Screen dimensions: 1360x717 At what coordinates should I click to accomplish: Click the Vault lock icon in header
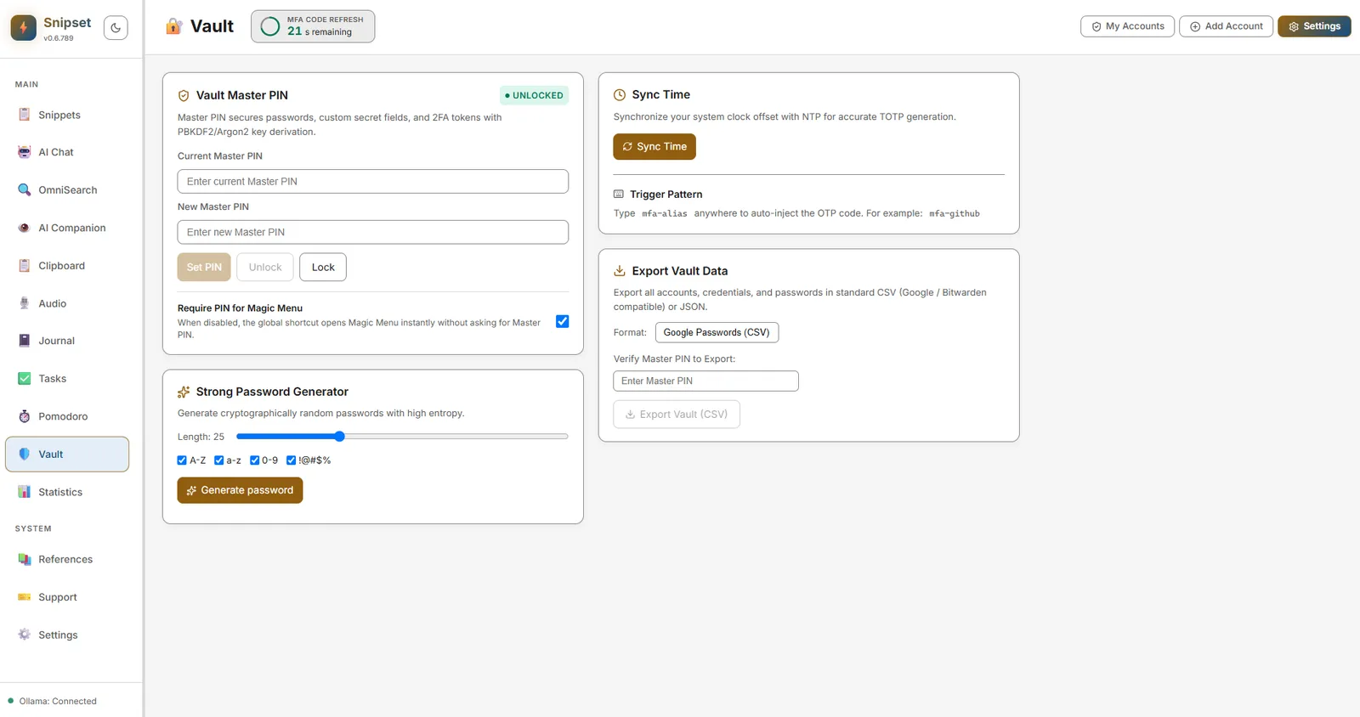tap(173, 26)
